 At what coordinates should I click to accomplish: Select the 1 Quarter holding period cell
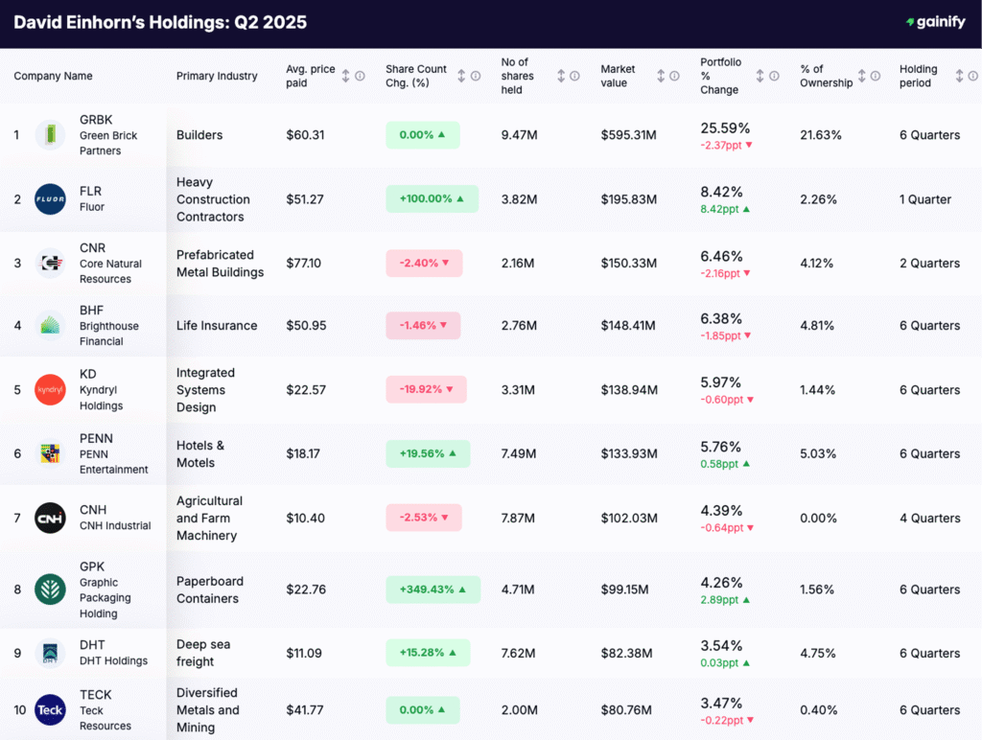click(925, 199)
